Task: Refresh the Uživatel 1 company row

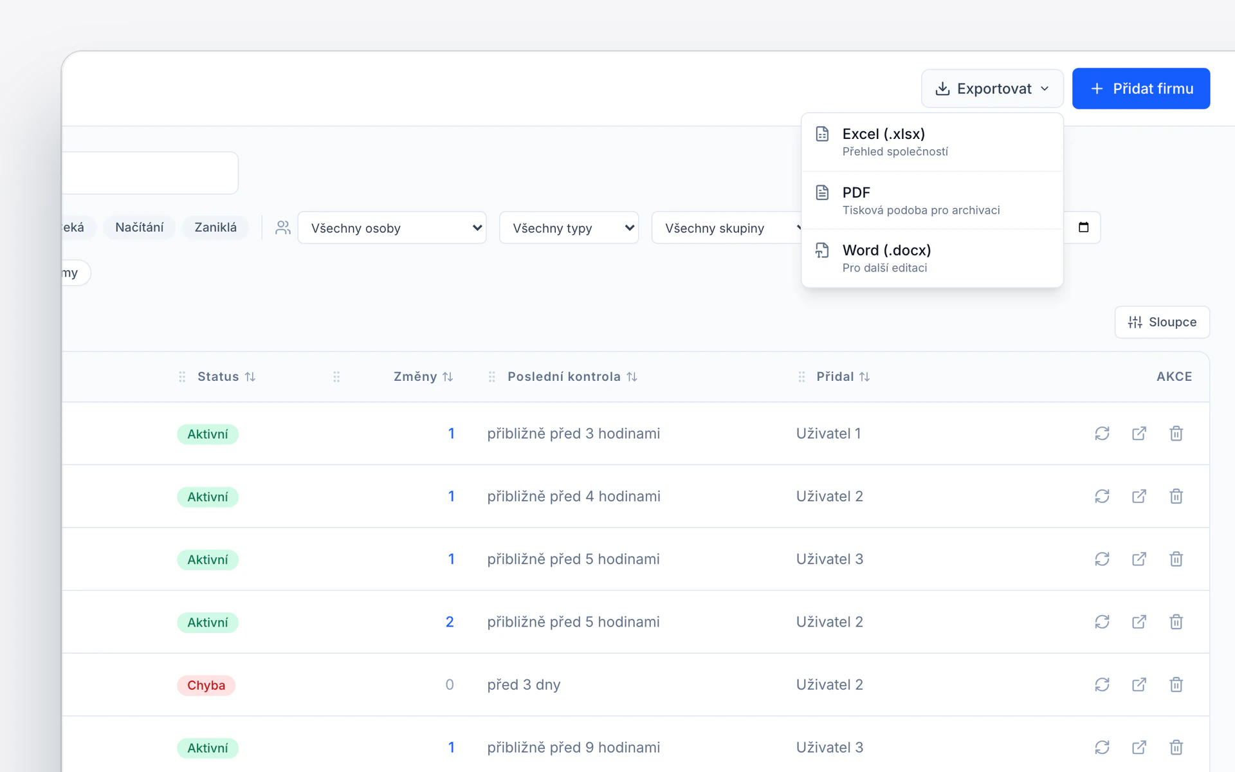Action: pos(1102,434)
